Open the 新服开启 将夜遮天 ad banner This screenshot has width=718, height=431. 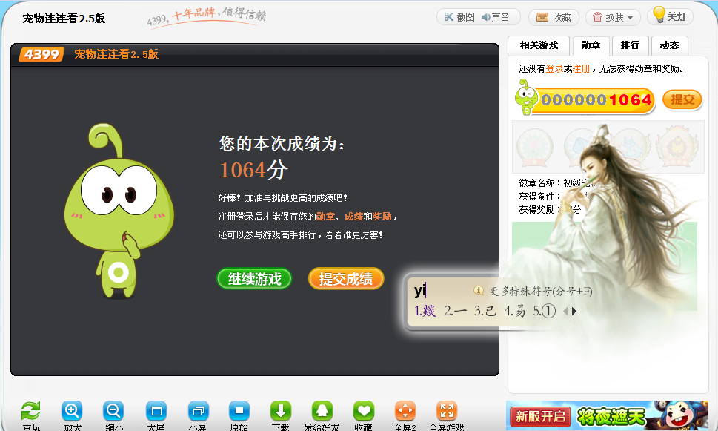607,415
